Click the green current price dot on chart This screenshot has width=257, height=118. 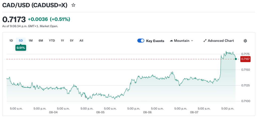point(236,59)
